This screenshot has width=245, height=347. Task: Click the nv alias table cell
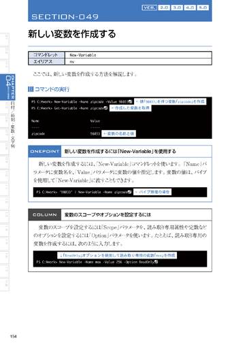(138, 62)
